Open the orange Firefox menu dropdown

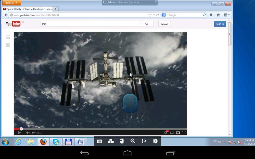pyautogui.click(x=11, y=3)
